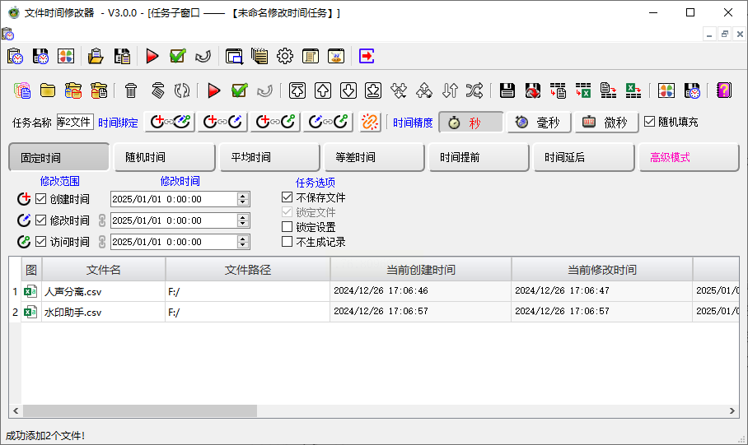
Task: Click the shuffle order icon
Action: 475,90
